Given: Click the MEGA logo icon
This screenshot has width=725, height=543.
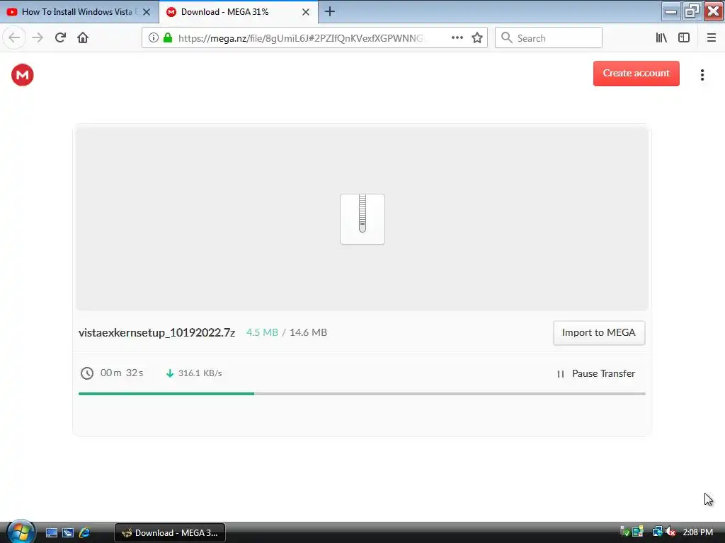Looking at the screenshot, I should click(22, 75).
